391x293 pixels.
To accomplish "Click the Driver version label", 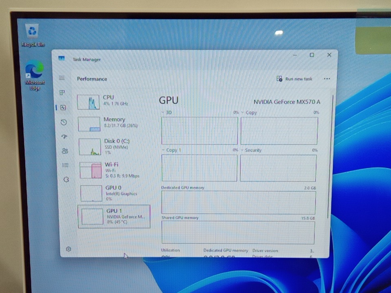I will click(265, 251).
